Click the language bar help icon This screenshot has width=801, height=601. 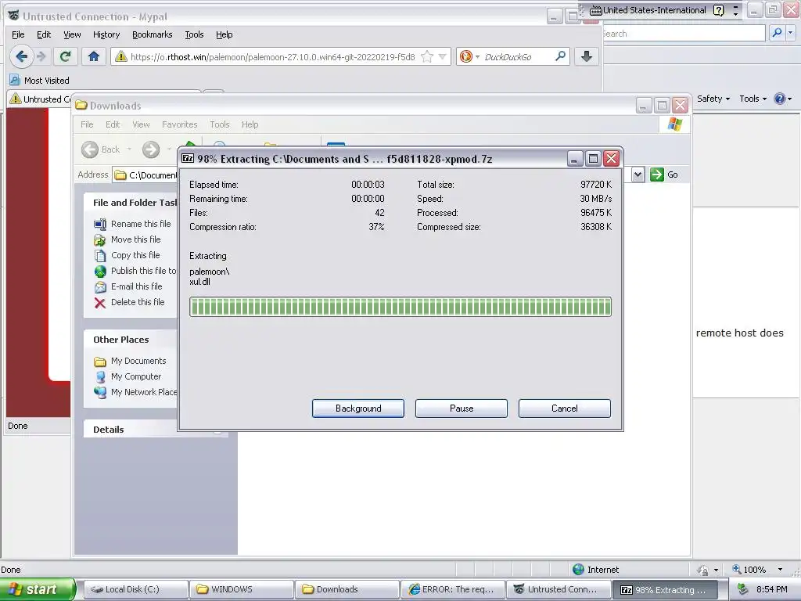(719, 10)
